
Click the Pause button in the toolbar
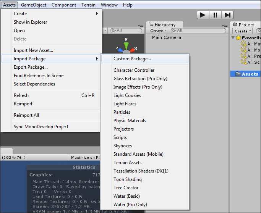tap(215, 15)
